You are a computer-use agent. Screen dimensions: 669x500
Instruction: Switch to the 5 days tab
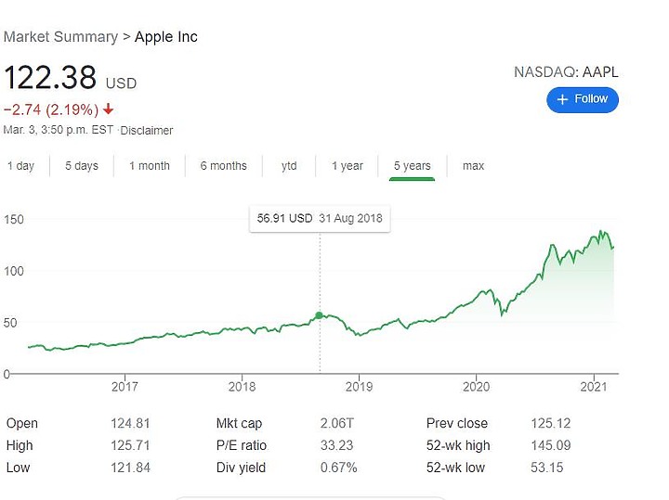point(82,166)
